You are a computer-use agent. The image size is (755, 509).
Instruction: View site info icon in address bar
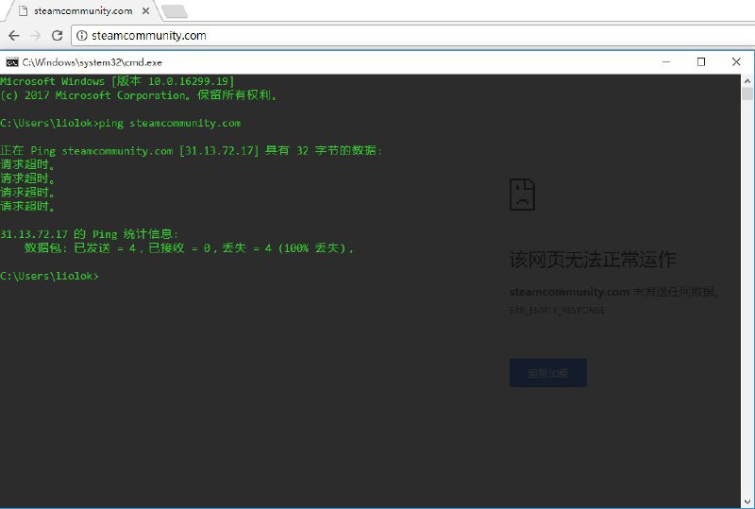(82, 35)
